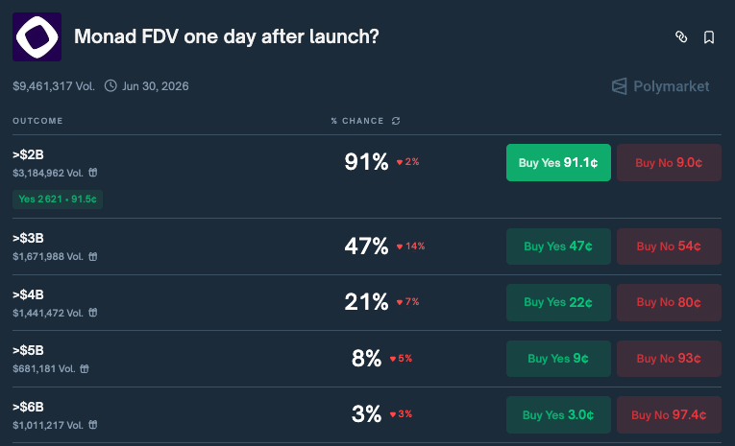Click the gift icon under >$5B
735x446 pixels.
[85, 369]
